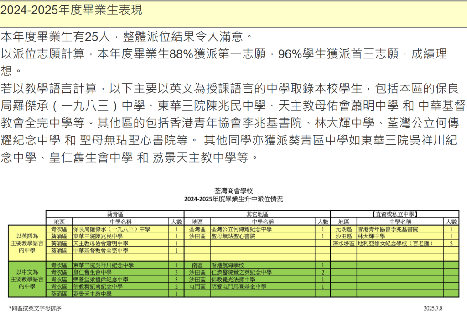
Task: Click the 明愛屯門馬登基金中學 cell
Action: tap(239, 286)
